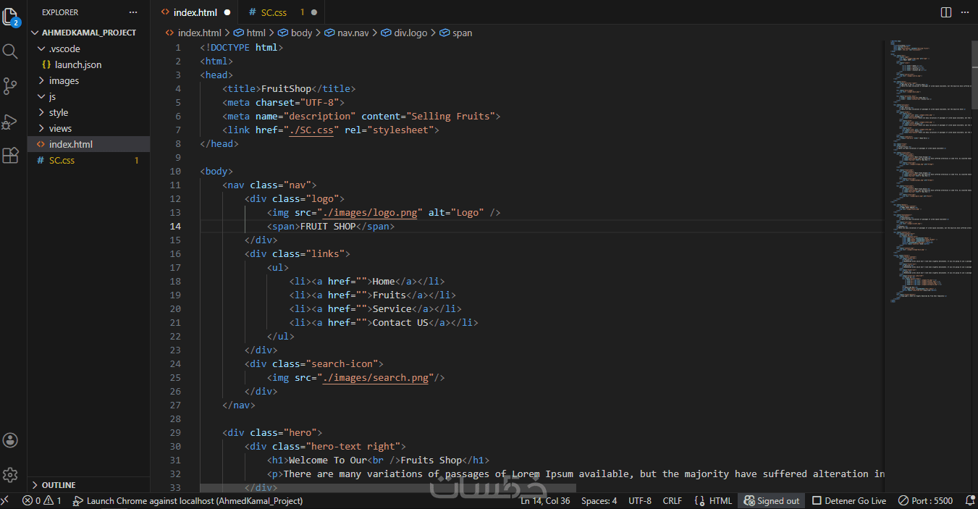Screen dimensions: 978x509
Task: Click the span breadcrumb item
Action: click(x=456, y=33)
